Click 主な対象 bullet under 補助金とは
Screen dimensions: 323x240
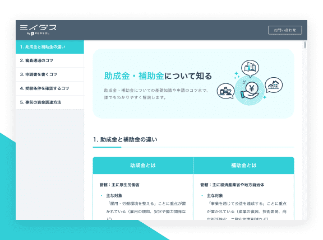coord(215,196)
